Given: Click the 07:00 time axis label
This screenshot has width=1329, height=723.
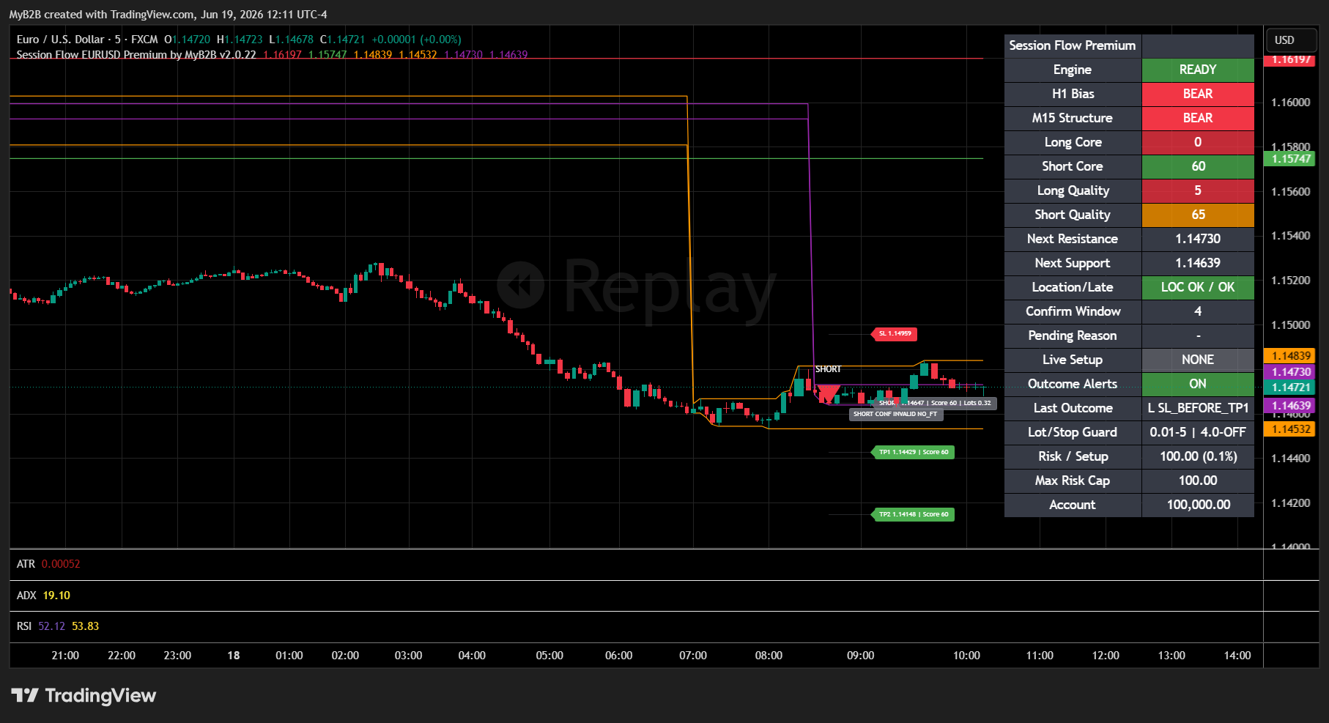Looking at the screenshot, I should coord(693,656).
